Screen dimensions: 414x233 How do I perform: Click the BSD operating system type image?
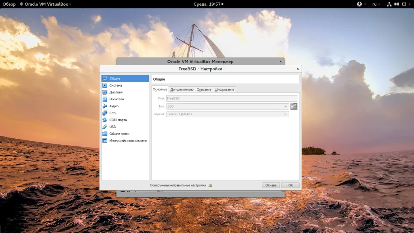[x=294, y=106]
